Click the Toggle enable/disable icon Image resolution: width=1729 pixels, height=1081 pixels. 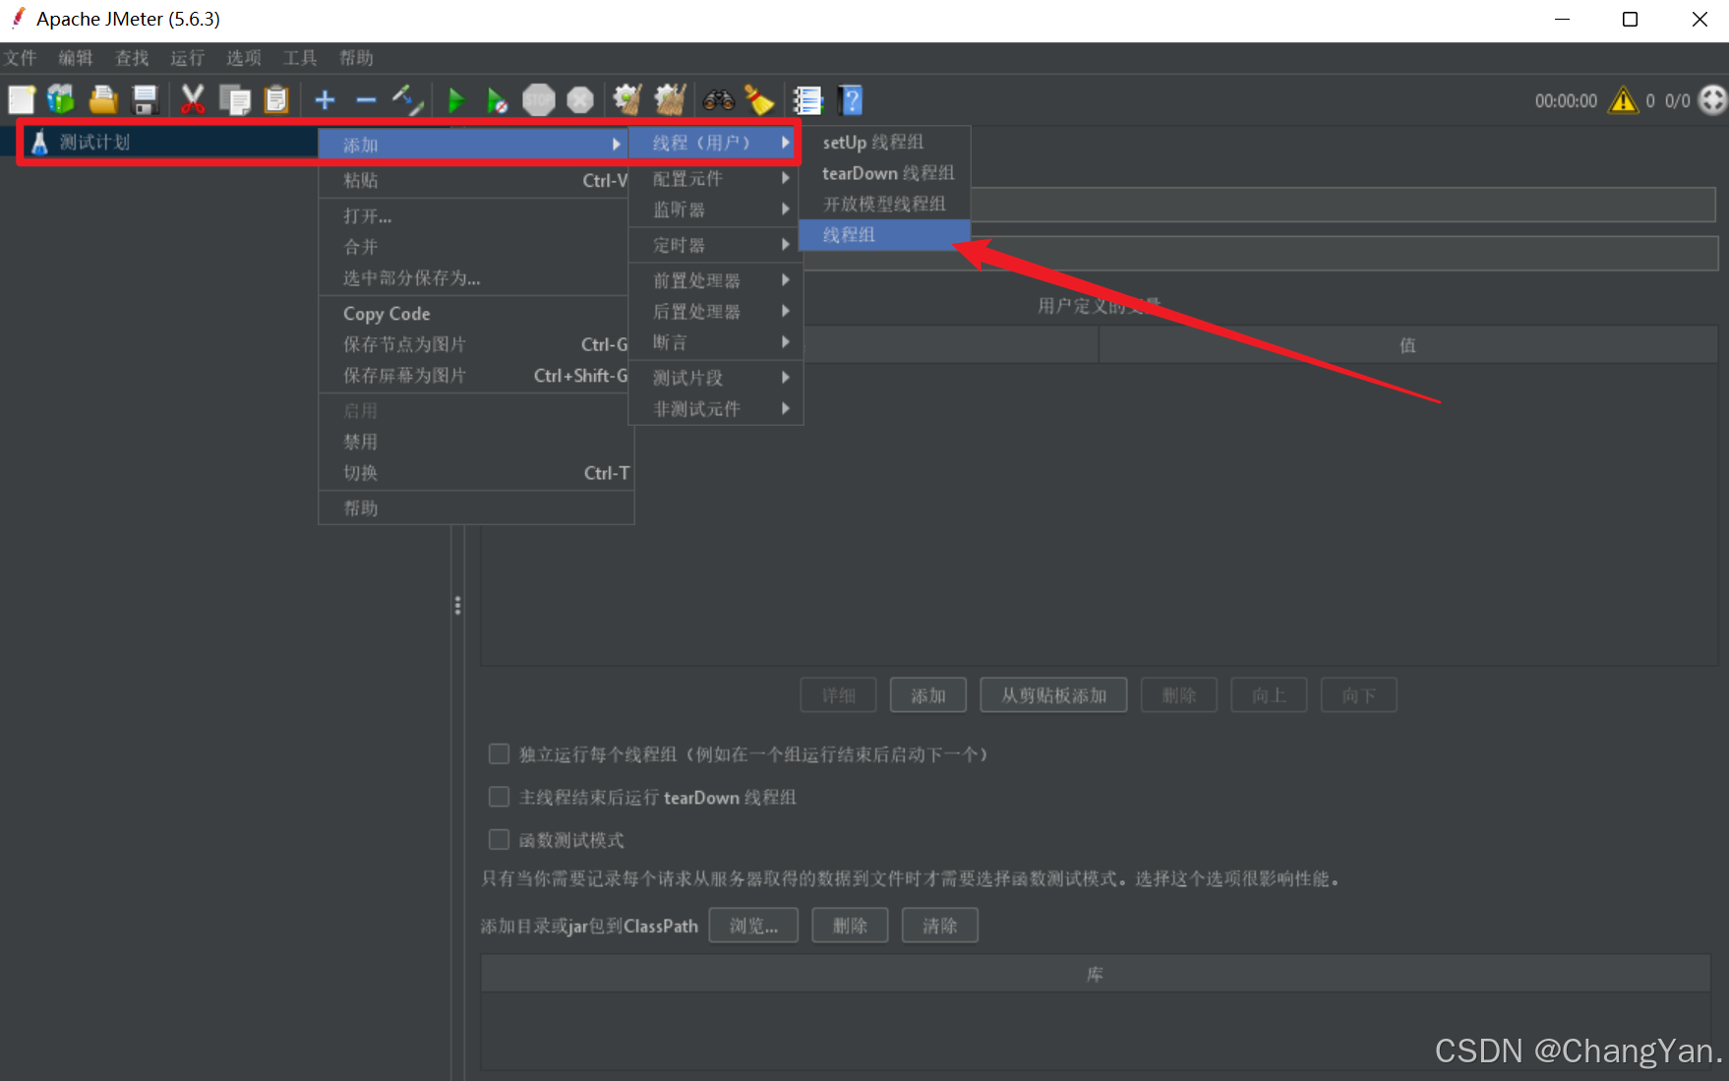coord(407,99)
